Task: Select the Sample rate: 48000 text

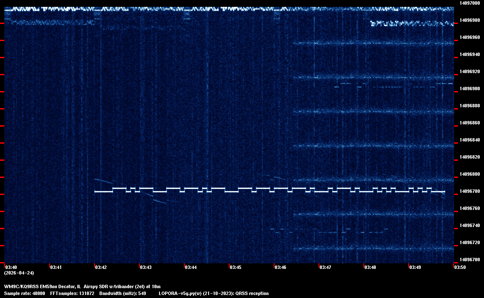Action: click(x=24, y=293)
